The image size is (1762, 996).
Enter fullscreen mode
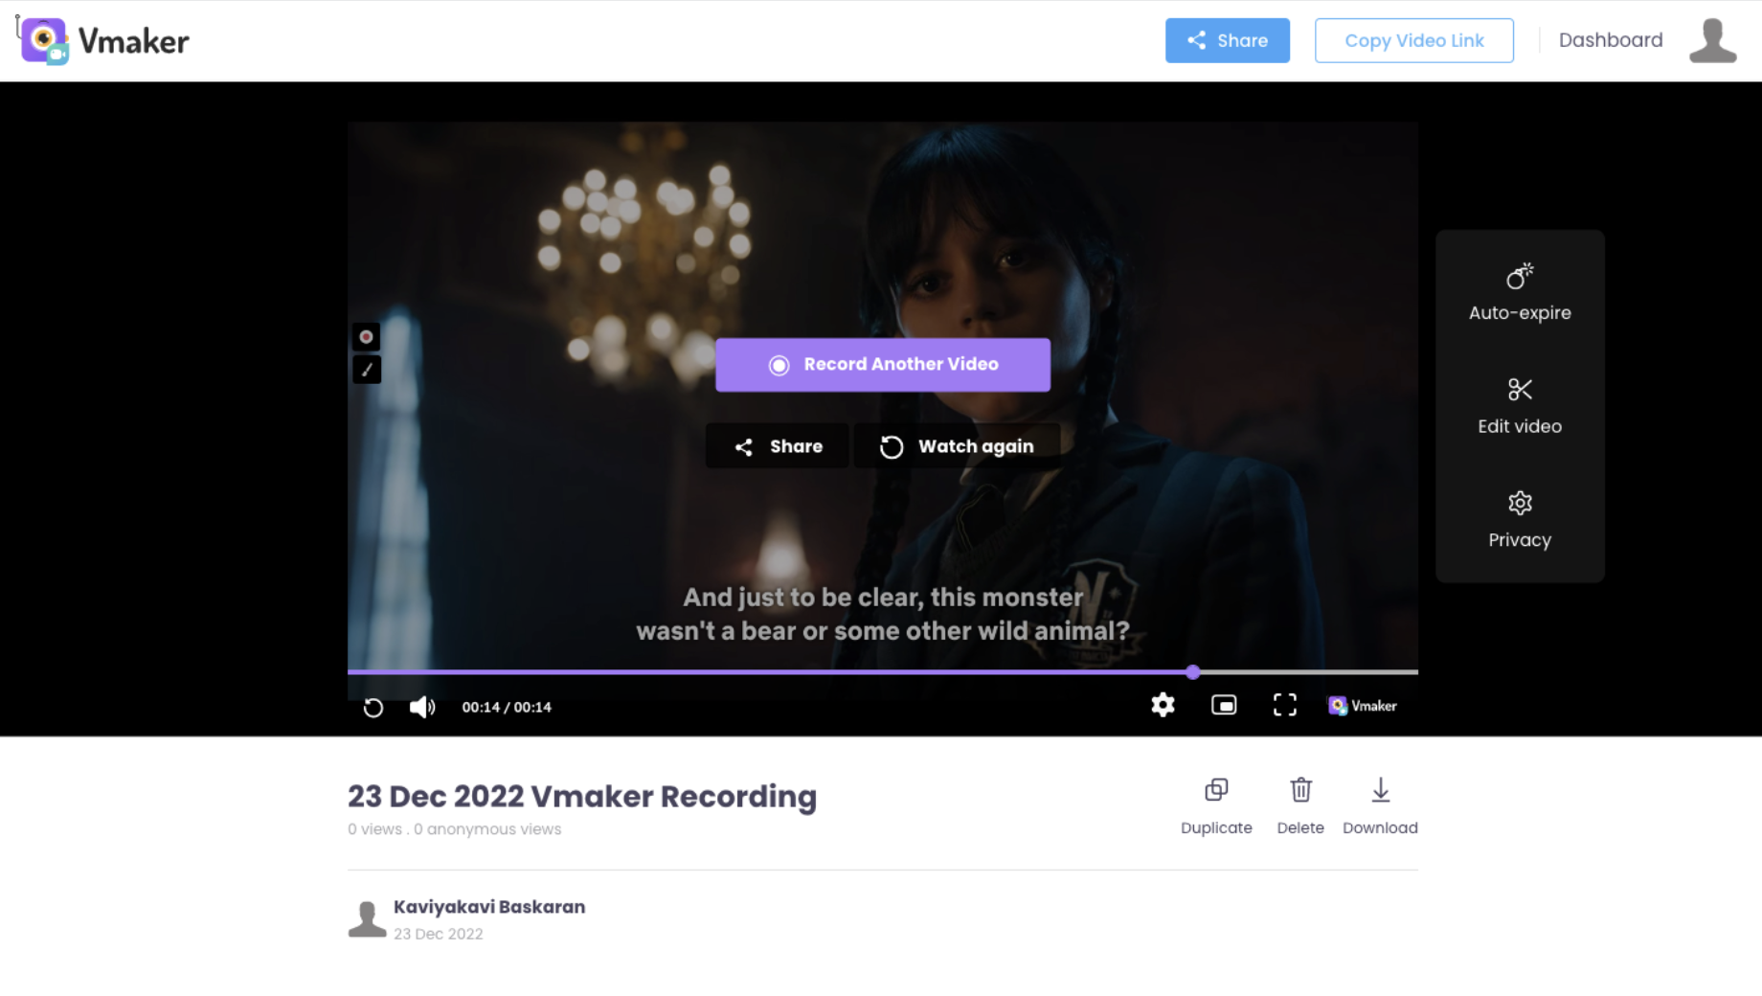pyautogui.click(x=1284, y=706)
